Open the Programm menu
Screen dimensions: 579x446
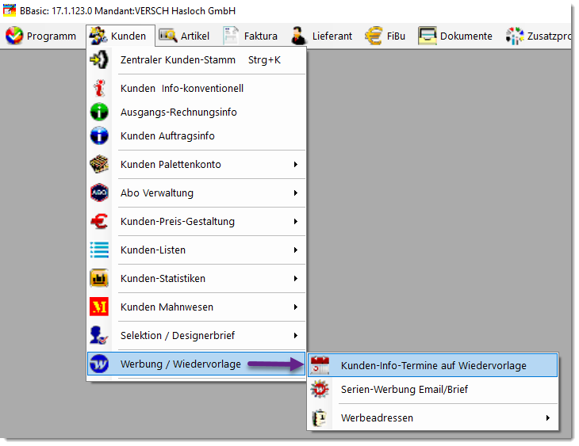point(41,36)
